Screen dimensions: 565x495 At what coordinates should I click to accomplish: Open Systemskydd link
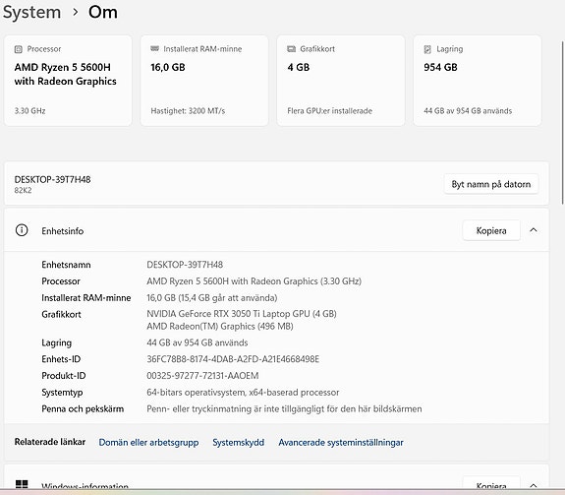click(238, 442)
